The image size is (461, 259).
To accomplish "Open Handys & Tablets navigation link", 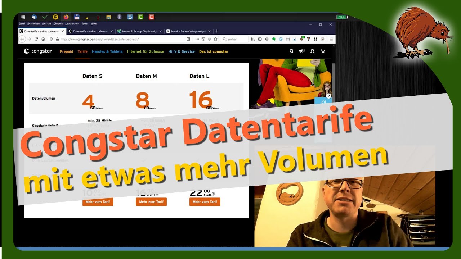I will 107,51.
